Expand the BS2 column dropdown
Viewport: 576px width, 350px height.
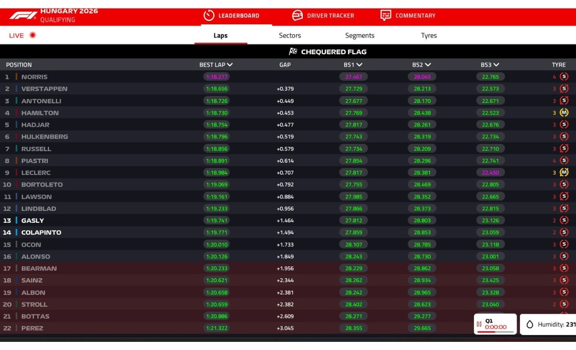428,65
